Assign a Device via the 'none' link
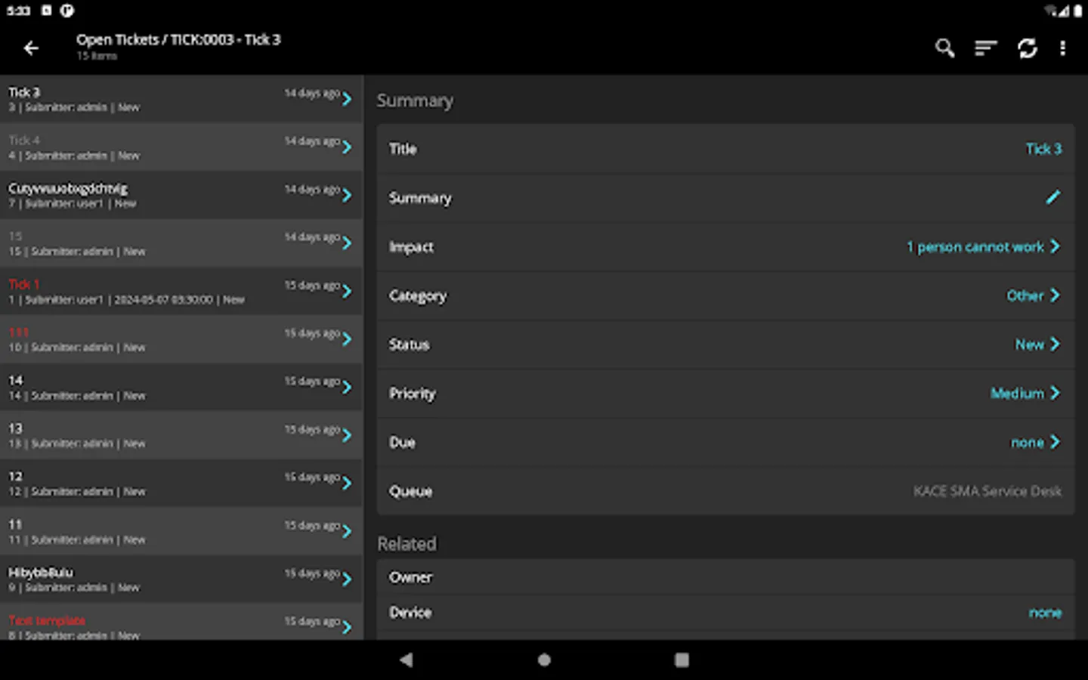 pos(1045,612)
